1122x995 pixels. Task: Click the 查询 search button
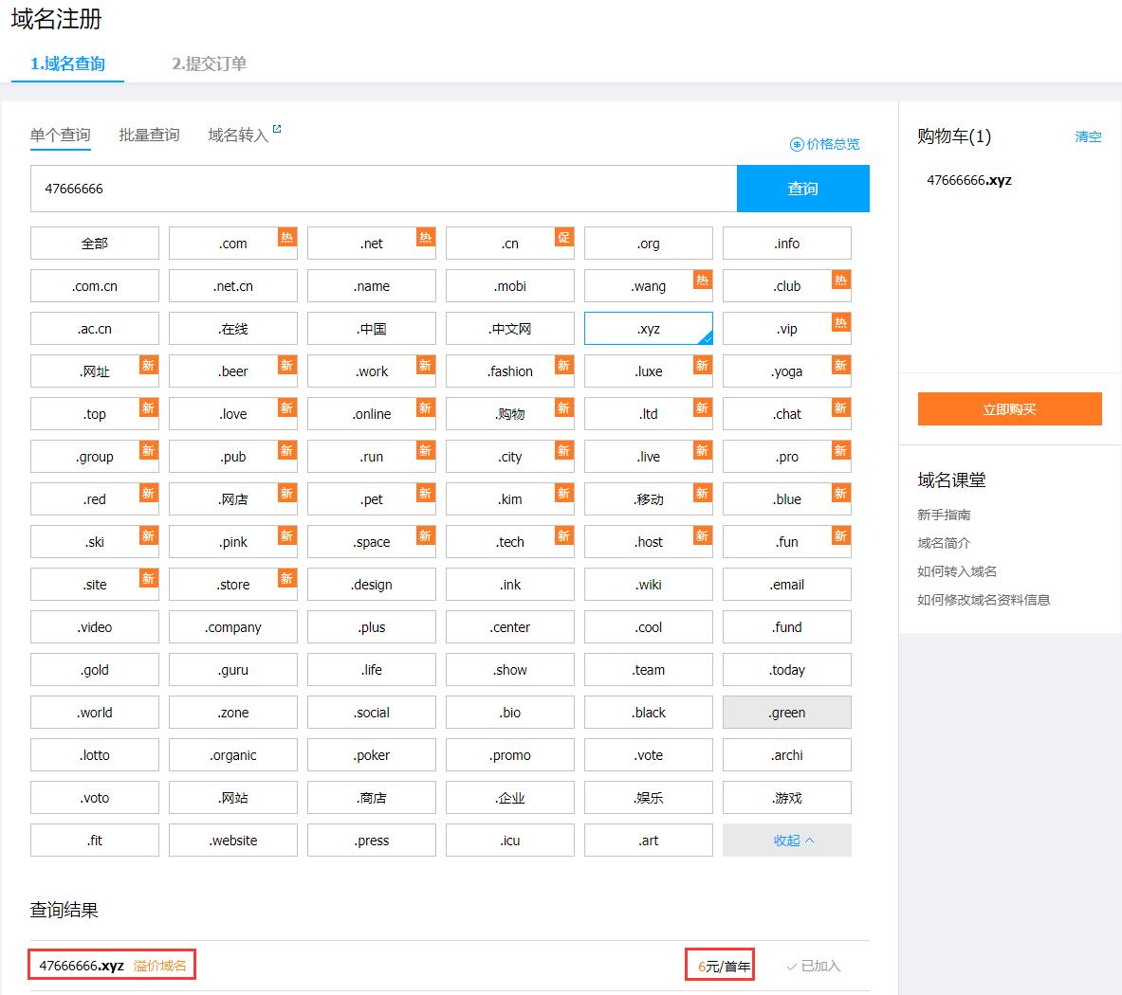(802, 189)
